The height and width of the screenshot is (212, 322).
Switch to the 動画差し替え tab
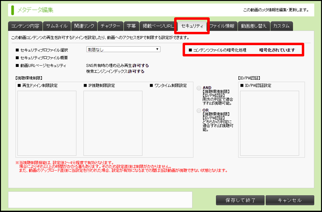point(254,26)
